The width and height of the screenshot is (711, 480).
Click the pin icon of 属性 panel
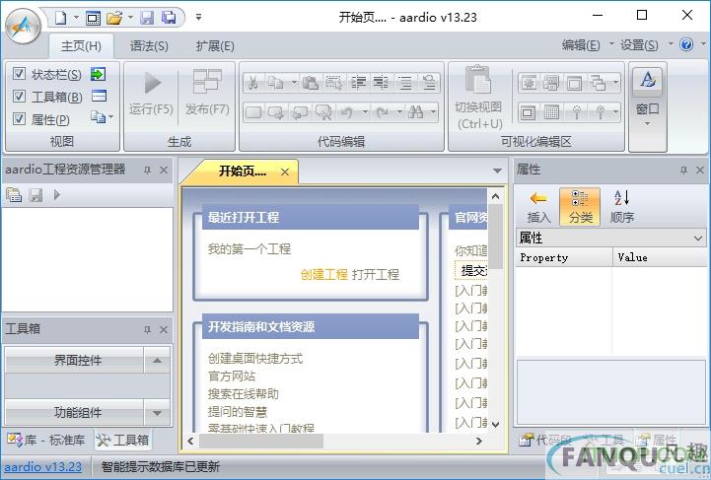click(x=683, y=170)
